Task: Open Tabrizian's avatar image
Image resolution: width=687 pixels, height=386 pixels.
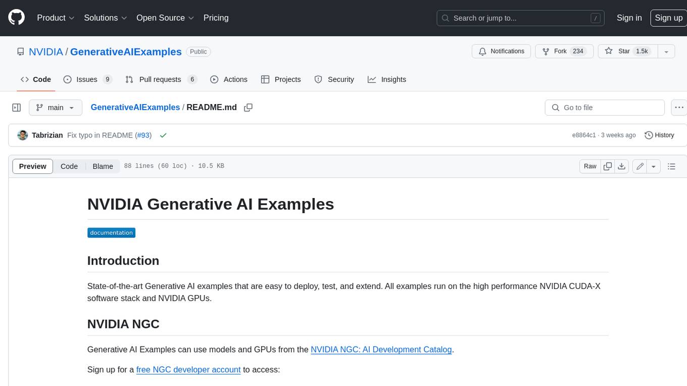Action: (x=22, y=135)
